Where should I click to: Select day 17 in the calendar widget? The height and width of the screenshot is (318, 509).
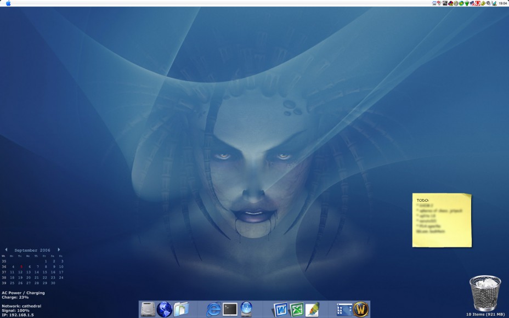point(61,272)
